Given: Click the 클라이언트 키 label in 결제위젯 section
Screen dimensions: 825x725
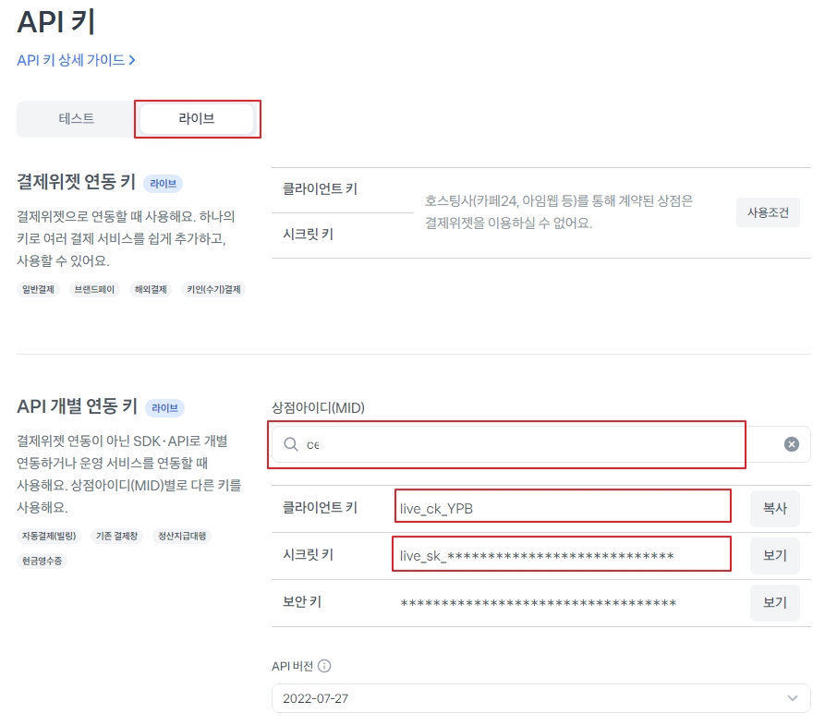Looking at the screenshot, I should tap(320, 189).
